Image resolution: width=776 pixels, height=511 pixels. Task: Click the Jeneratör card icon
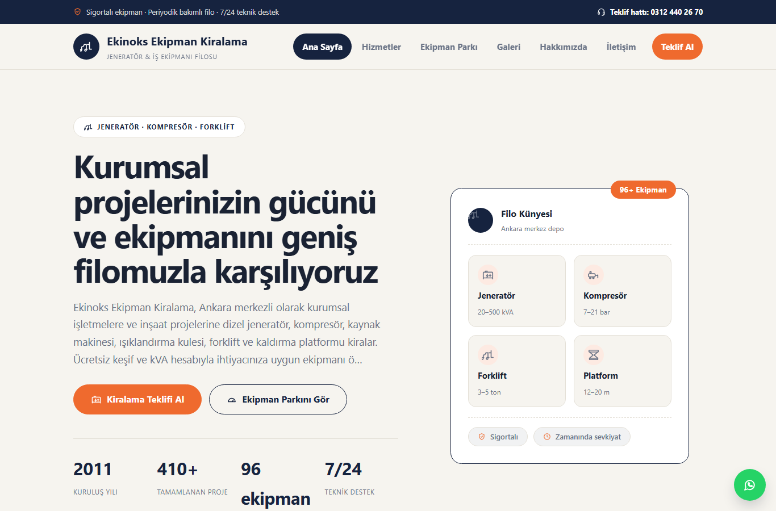[488, 275]
